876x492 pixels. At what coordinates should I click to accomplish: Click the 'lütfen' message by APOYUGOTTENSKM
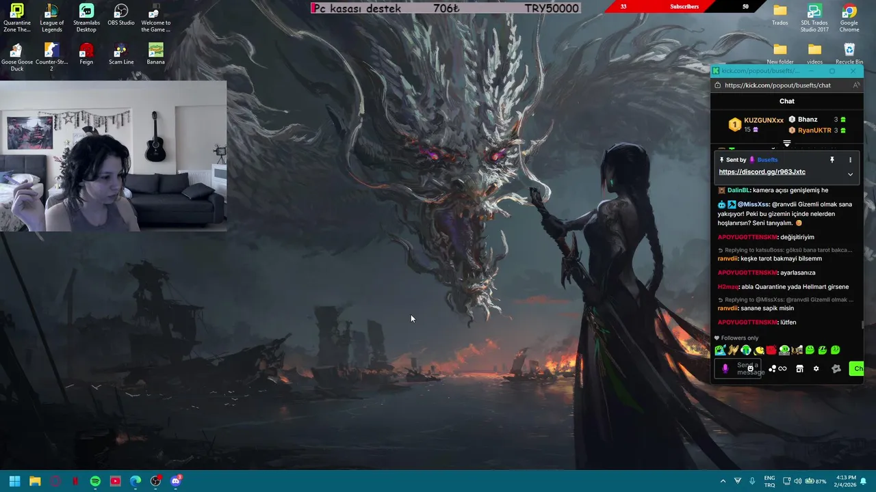click(788, 323)
